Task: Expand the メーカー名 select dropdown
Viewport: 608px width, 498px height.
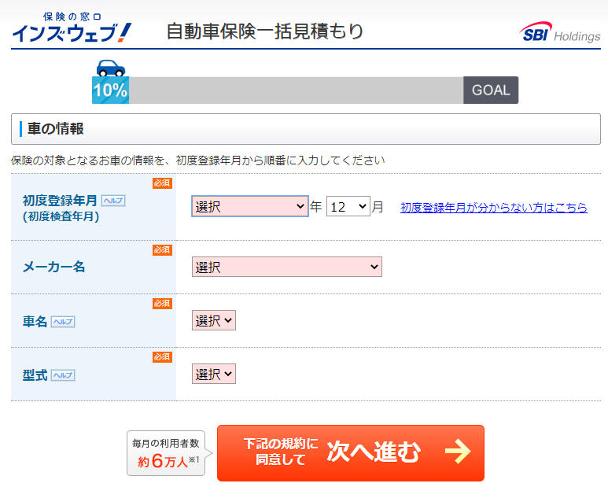Action: (286, 267)
